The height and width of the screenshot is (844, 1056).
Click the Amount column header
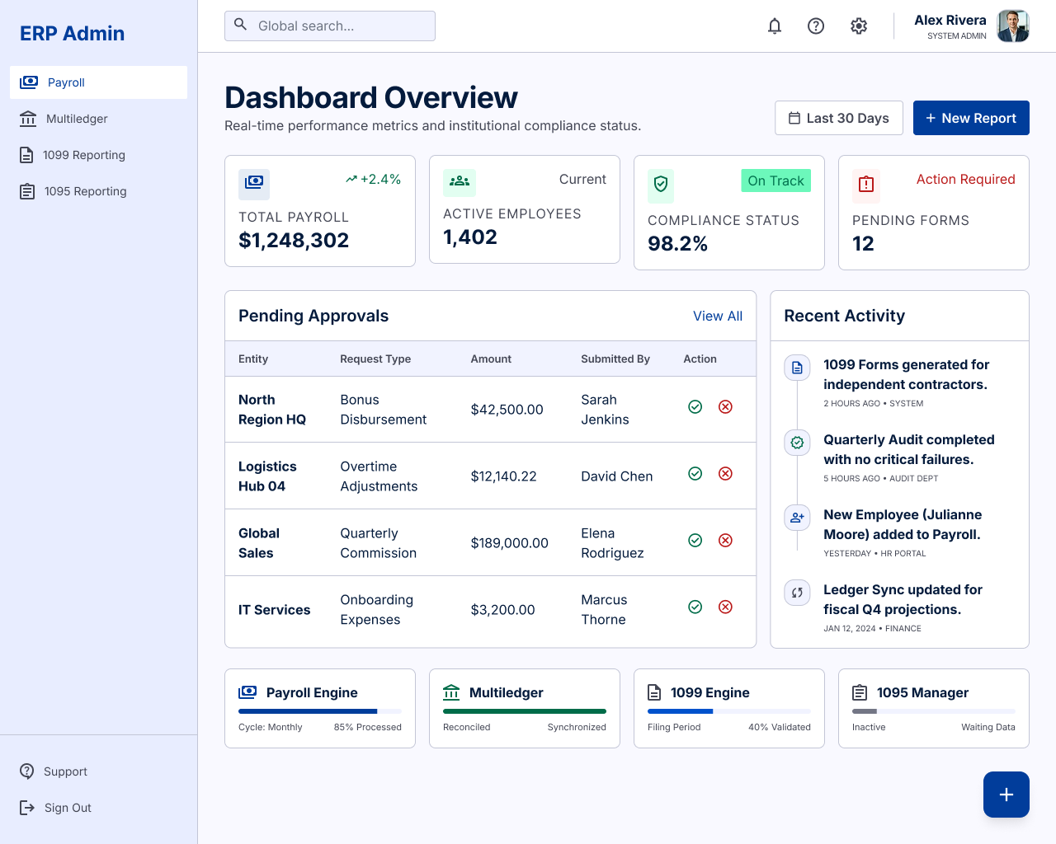pyautogui.click(x=491, y=359)
